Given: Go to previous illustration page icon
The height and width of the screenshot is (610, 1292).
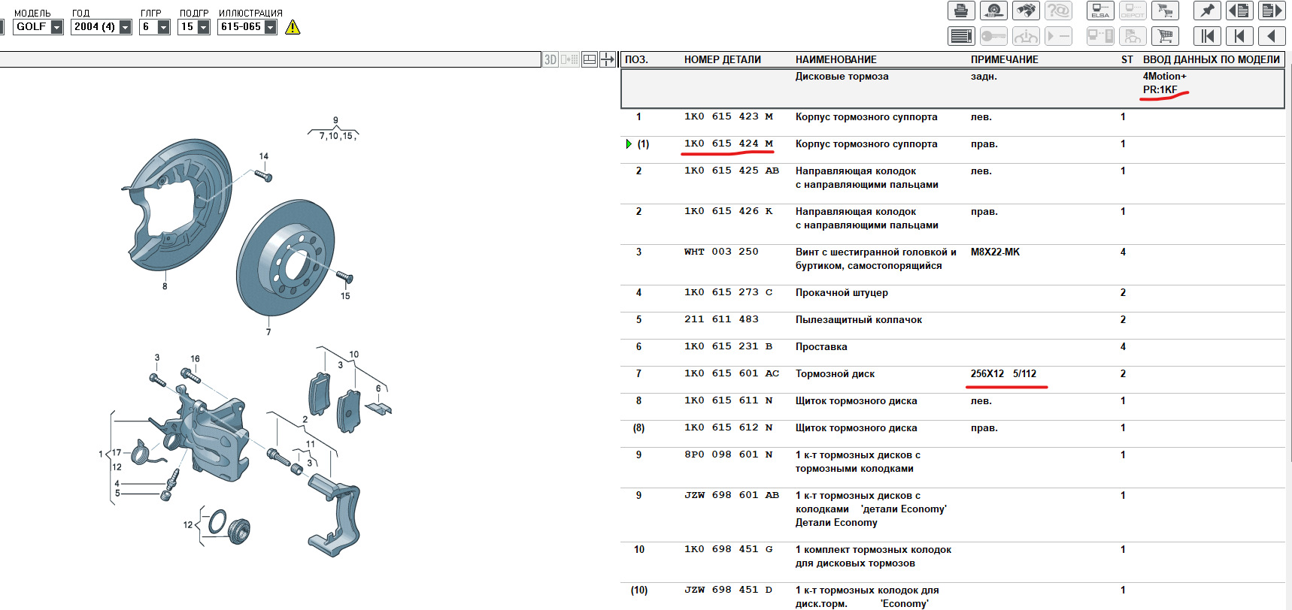Looking at the screenshot, I should pos(1239,11).
